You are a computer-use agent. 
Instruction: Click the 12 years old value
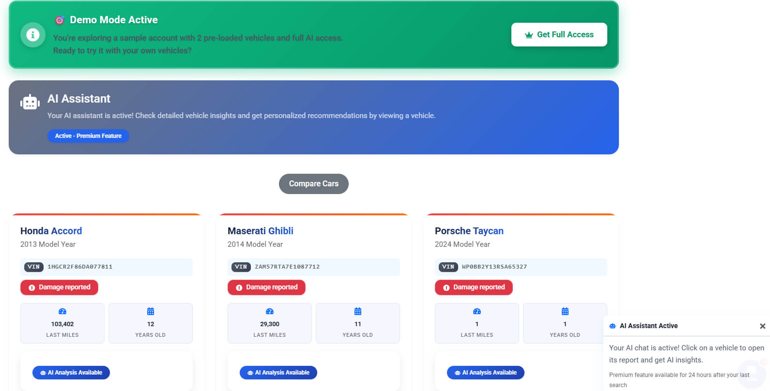coord(151,324)
